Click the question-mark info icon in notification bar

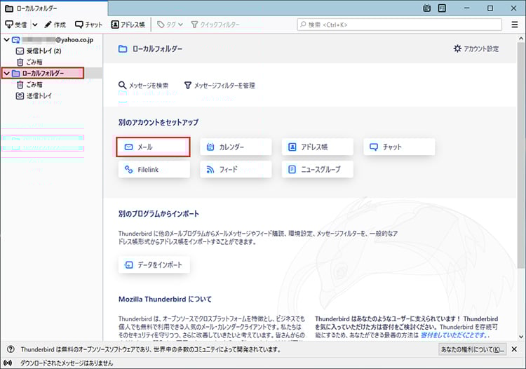point(11,349)
